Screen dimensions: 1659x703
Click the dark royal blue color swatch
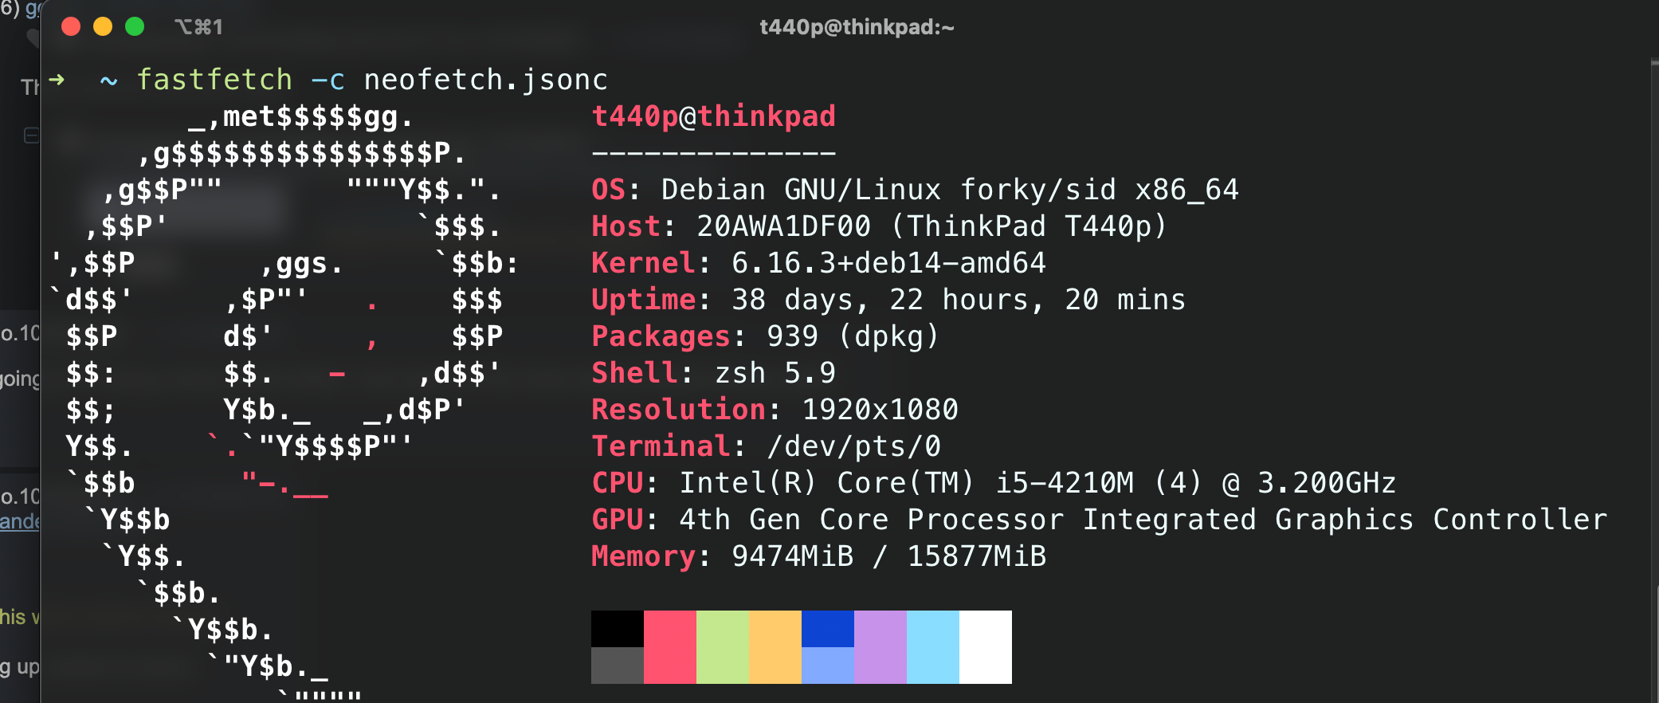point(828,629)
